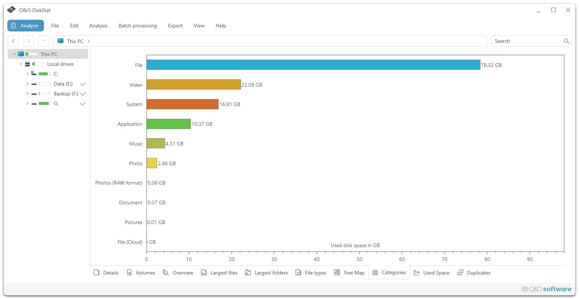Click the yellow Photo category bar
579x299 pixels.
coord(152,163)
